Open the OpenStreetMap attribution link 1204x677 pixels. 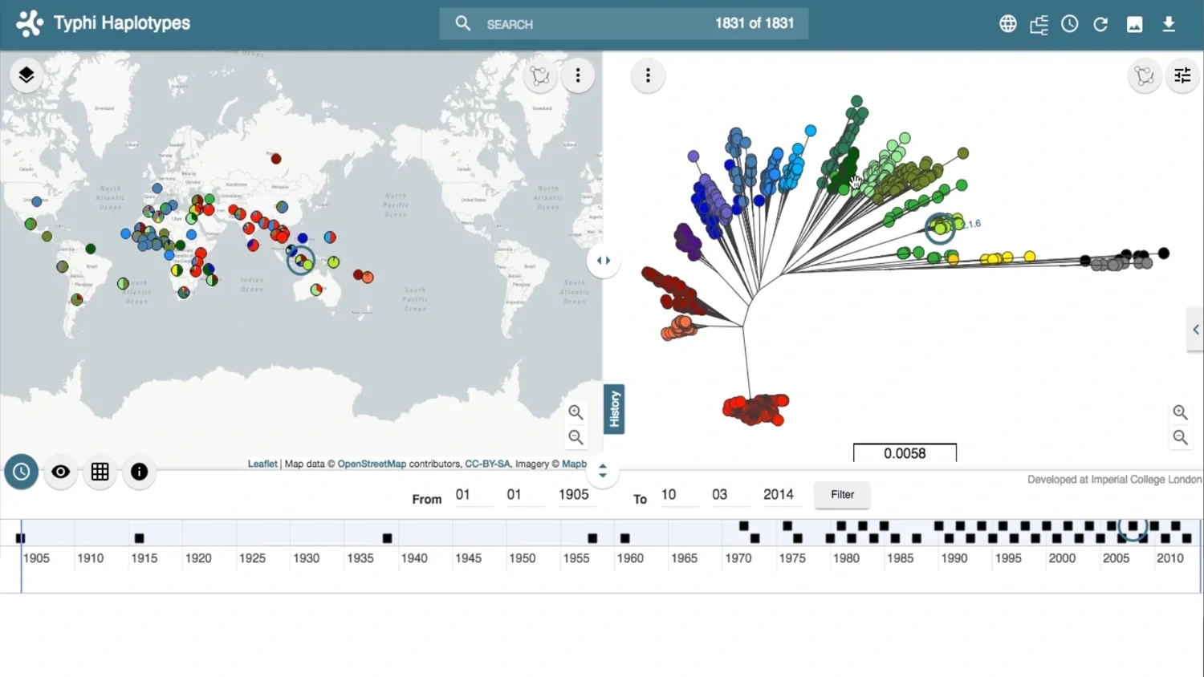click(372, 464)
